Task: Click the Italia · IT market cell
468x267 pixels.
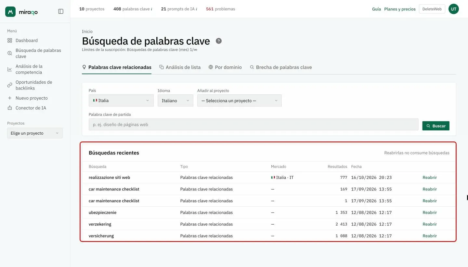Action: (282, 177)
